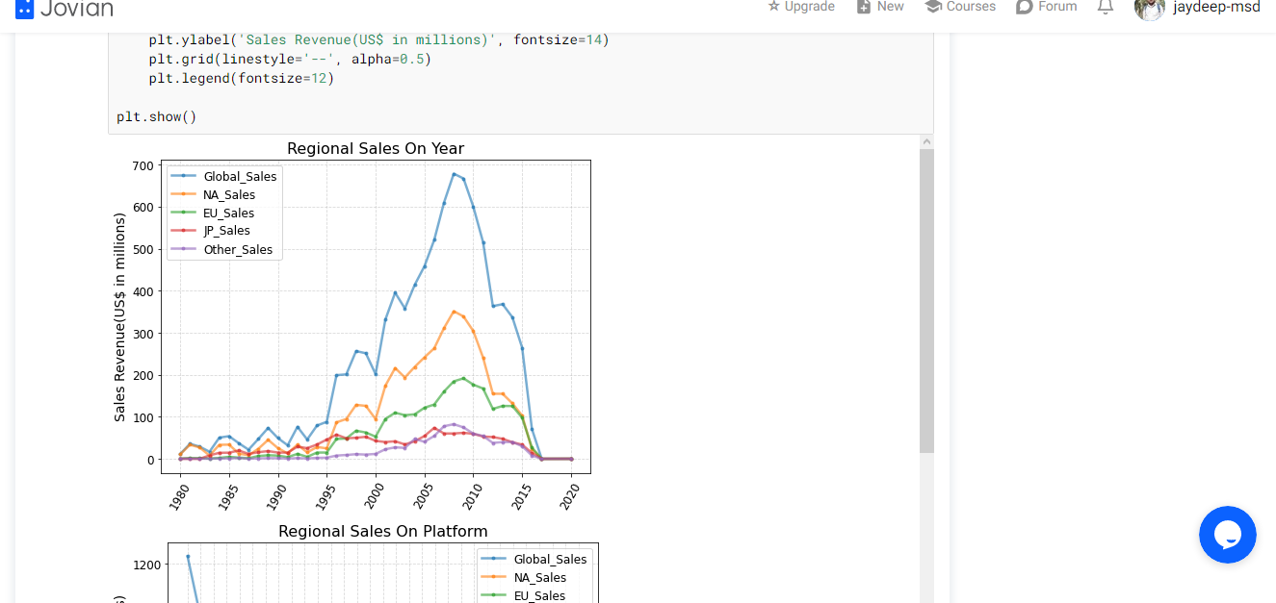
Task: Open the jaydeep-msd username menu
Action: point(1216,6)
